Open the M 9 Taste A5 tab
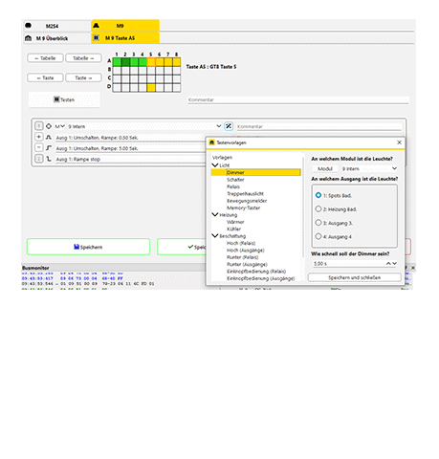Viewport: 439px width, 459px height. pos(125,38)
